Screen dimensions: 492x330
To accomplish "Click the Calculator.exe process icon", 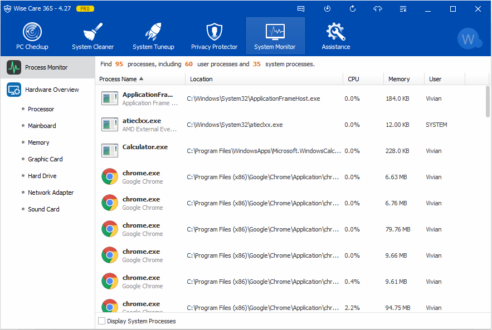I will point(110,151).
